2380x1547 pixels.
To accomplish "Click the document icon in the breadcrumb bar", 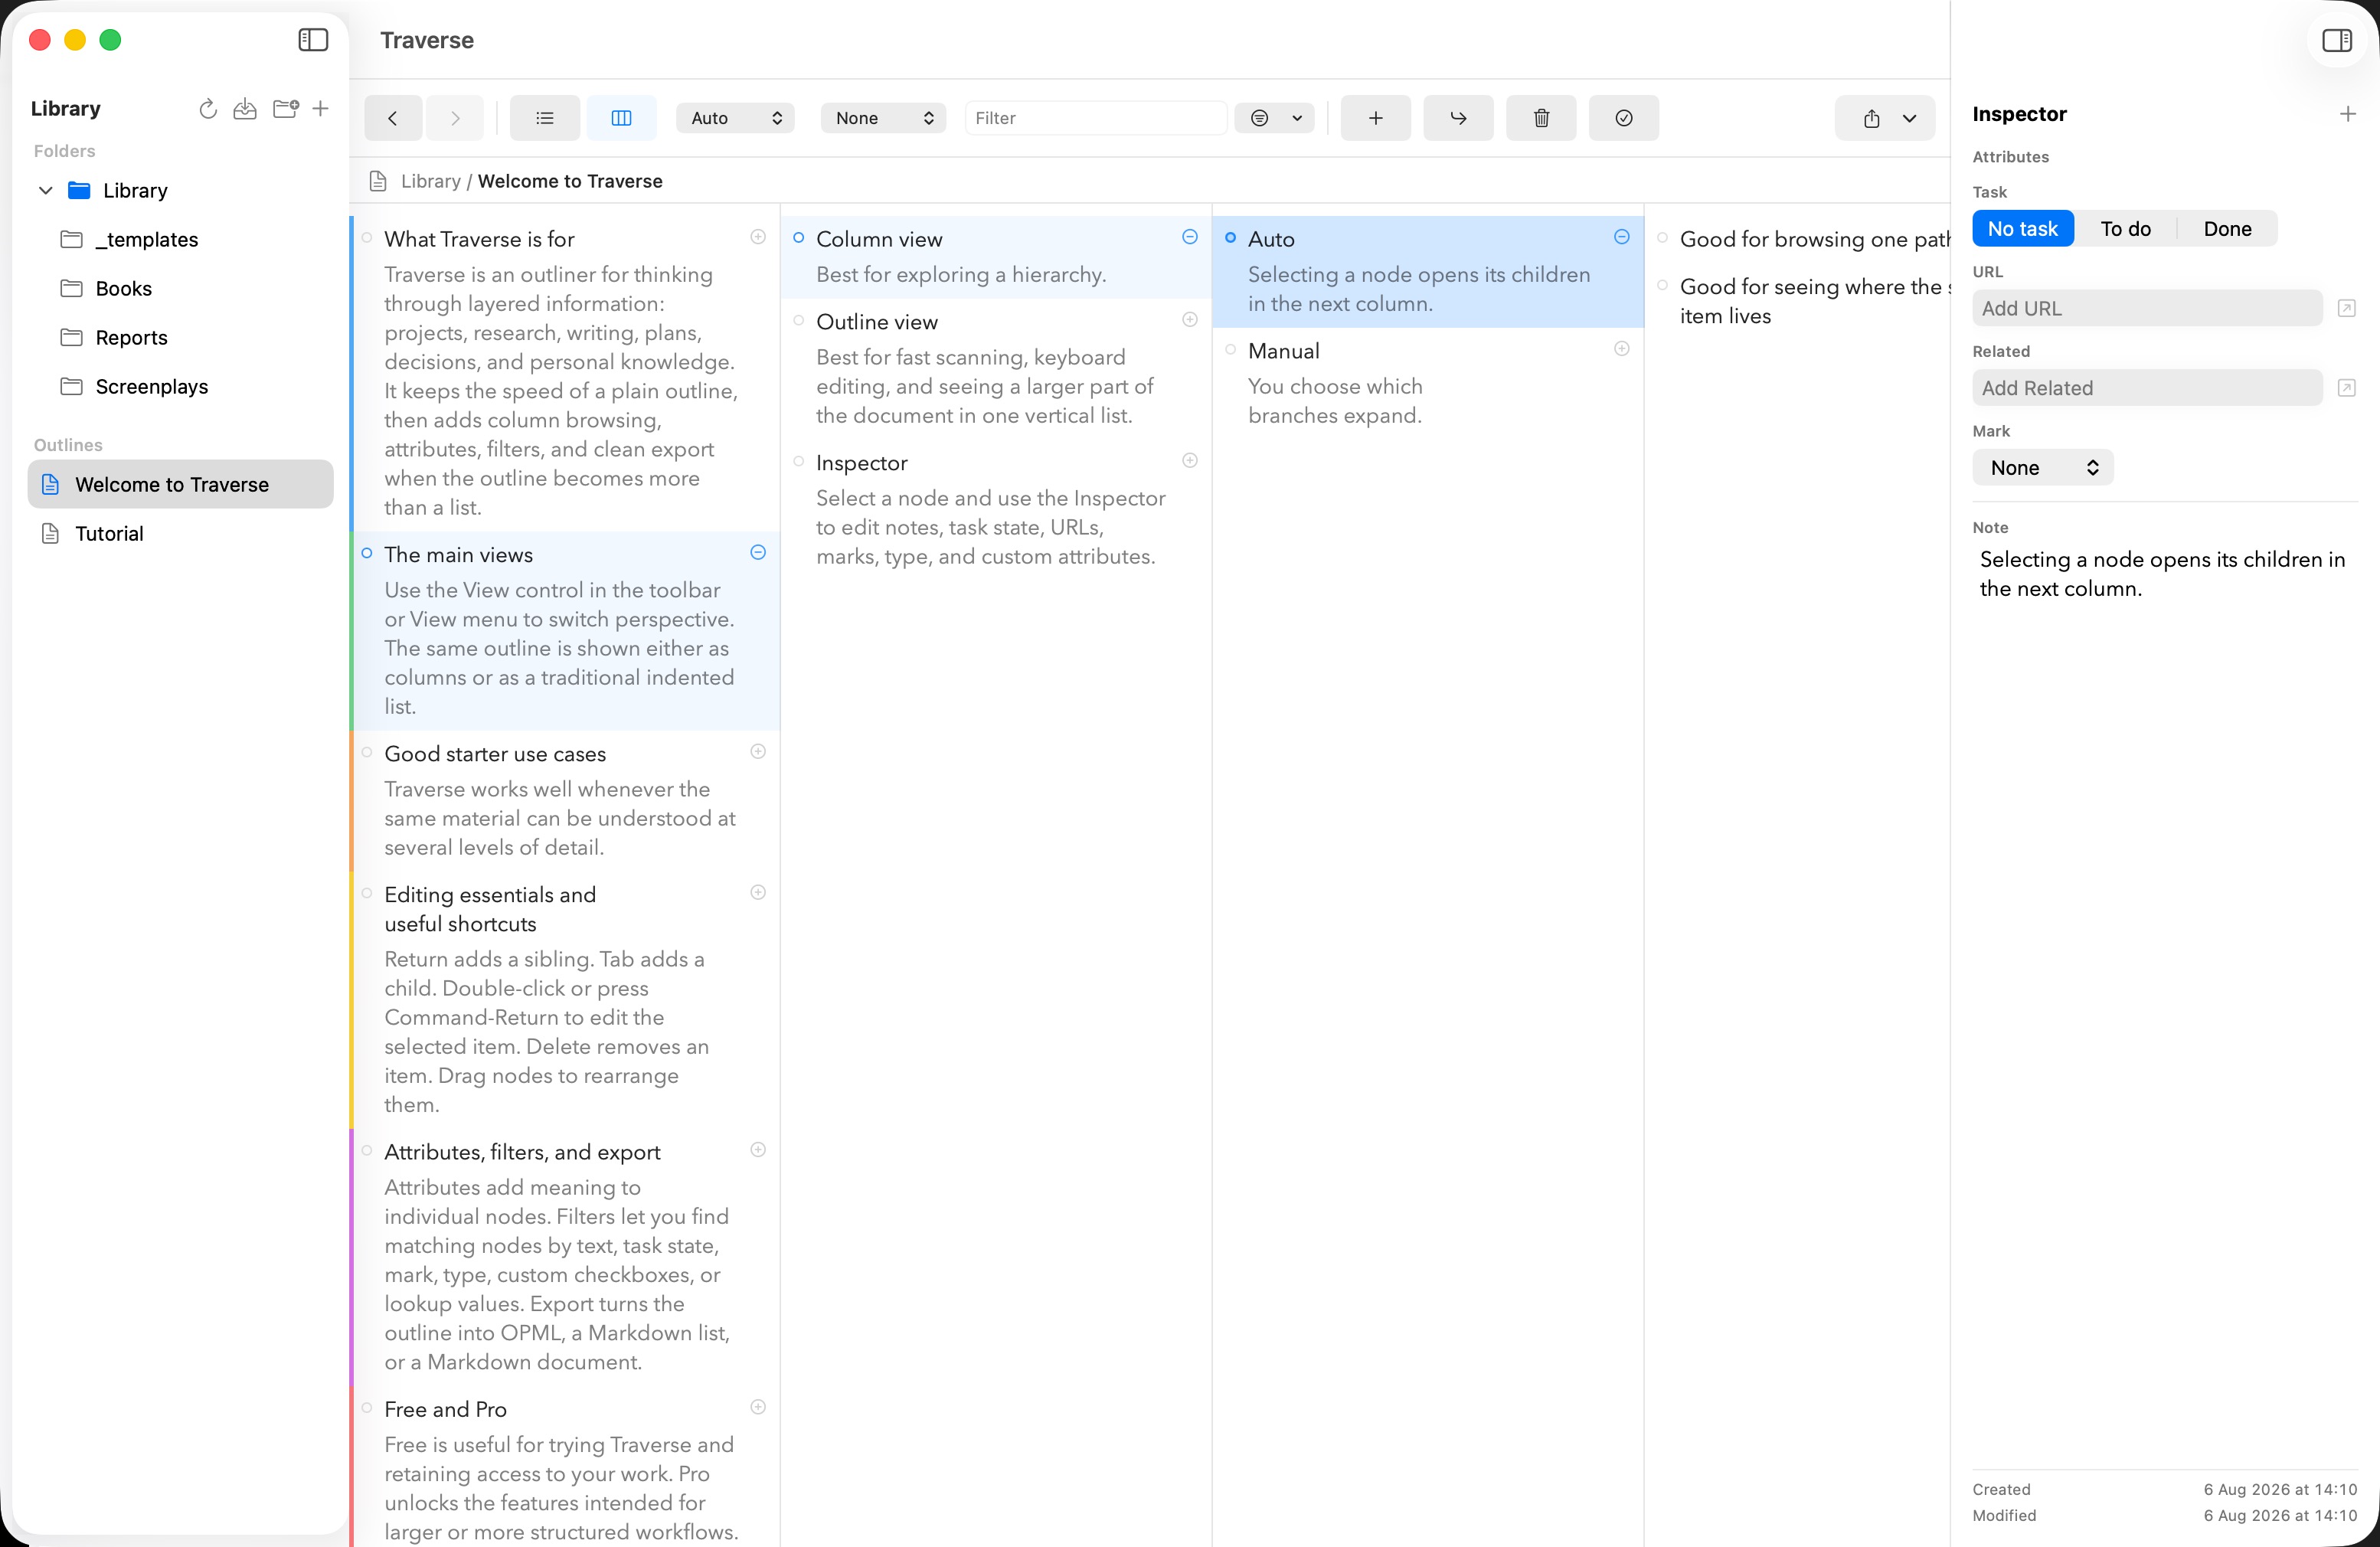I will [378, 181].
